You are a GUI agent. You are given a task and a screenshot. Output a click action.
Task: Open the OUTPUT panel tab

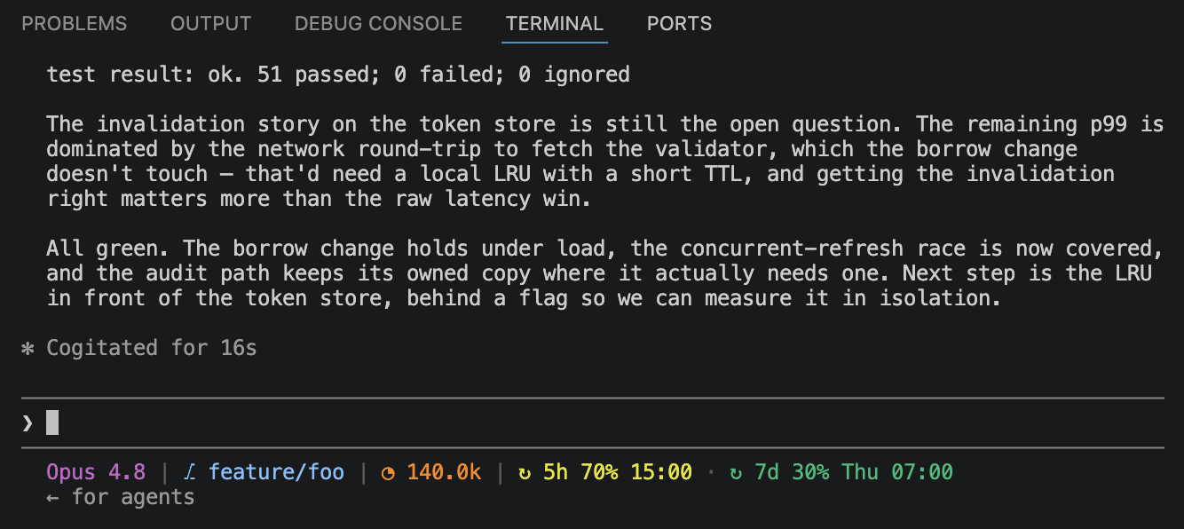point(210,24)
